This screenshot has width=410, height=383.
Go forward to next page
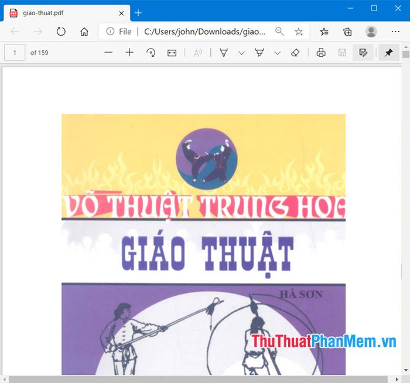click(37, 32)
